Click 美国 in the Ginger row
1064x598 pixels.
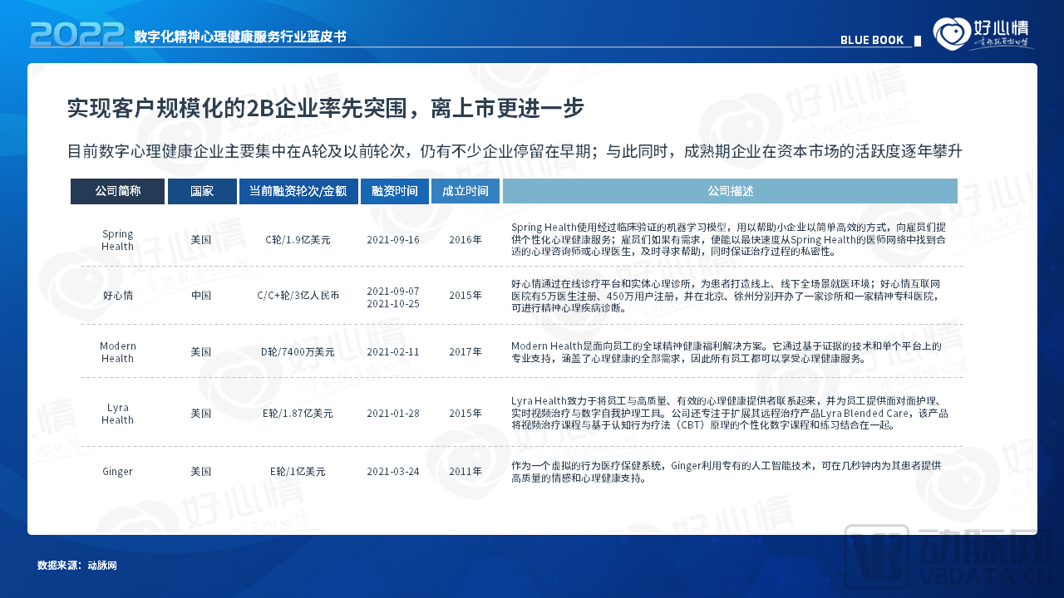click(201, 472)
